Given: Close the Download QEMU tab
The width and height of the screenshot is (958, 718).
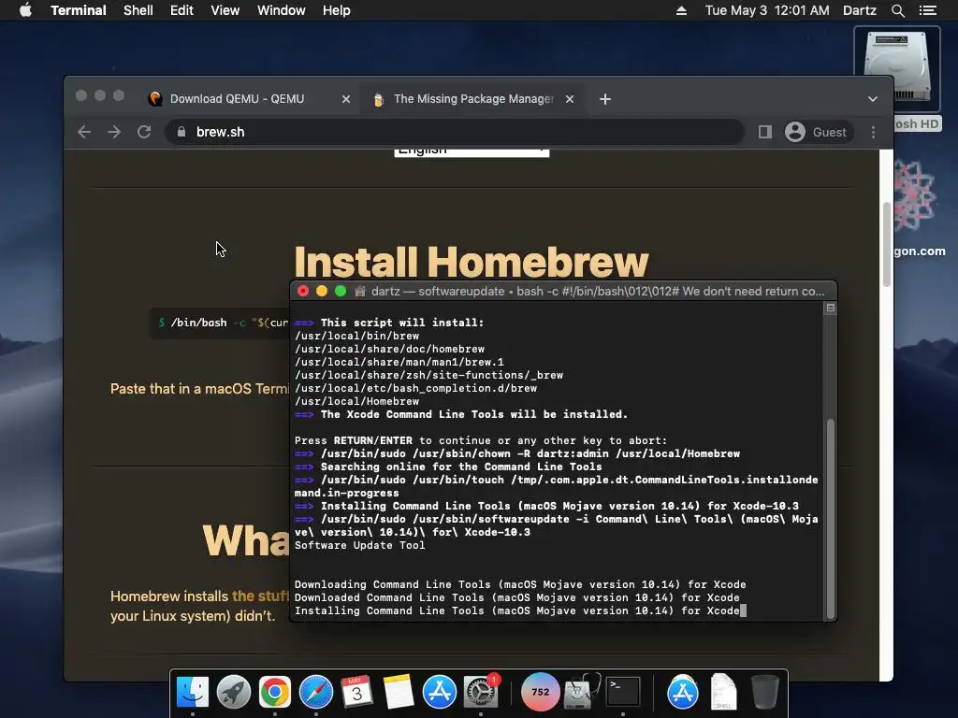Looking at the screenshot, I should click(x=346, y=99).
